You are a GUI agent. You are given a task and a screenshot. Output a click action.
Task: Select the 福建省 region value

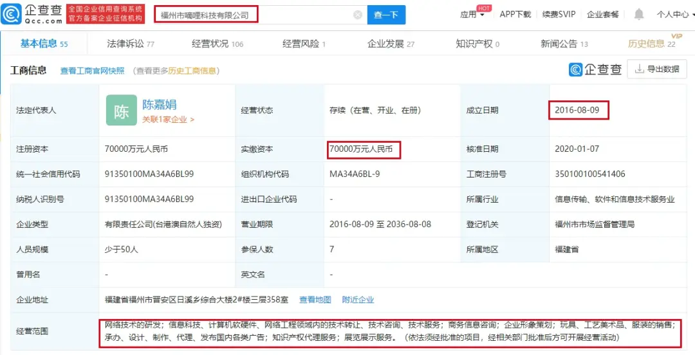[x=566, y=250]
